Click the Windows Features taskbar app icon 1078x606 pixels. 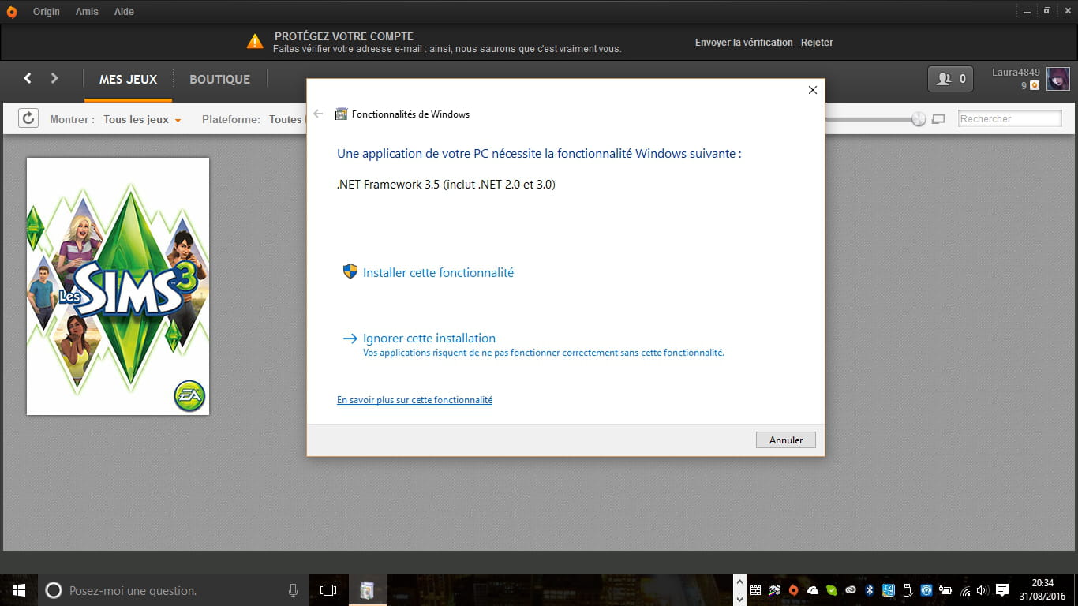click(x=367, y=590)
